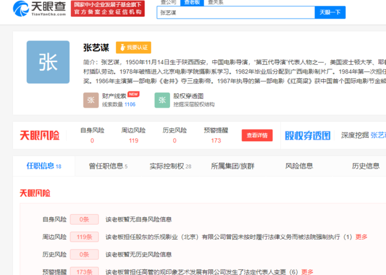Click the red 查看详情 button
The width and height of the screenshot is (386, 275).
click(257, 135)
